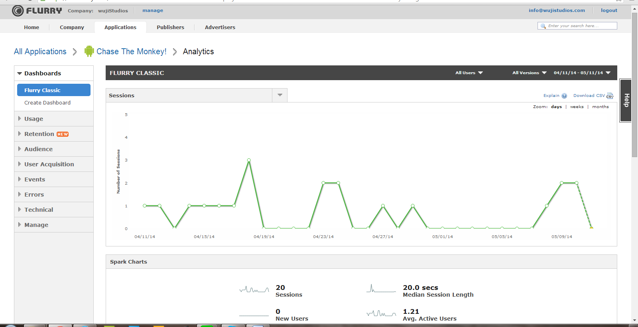
Task: Click the yellow last data point on chart
Action: pos(591,228)
